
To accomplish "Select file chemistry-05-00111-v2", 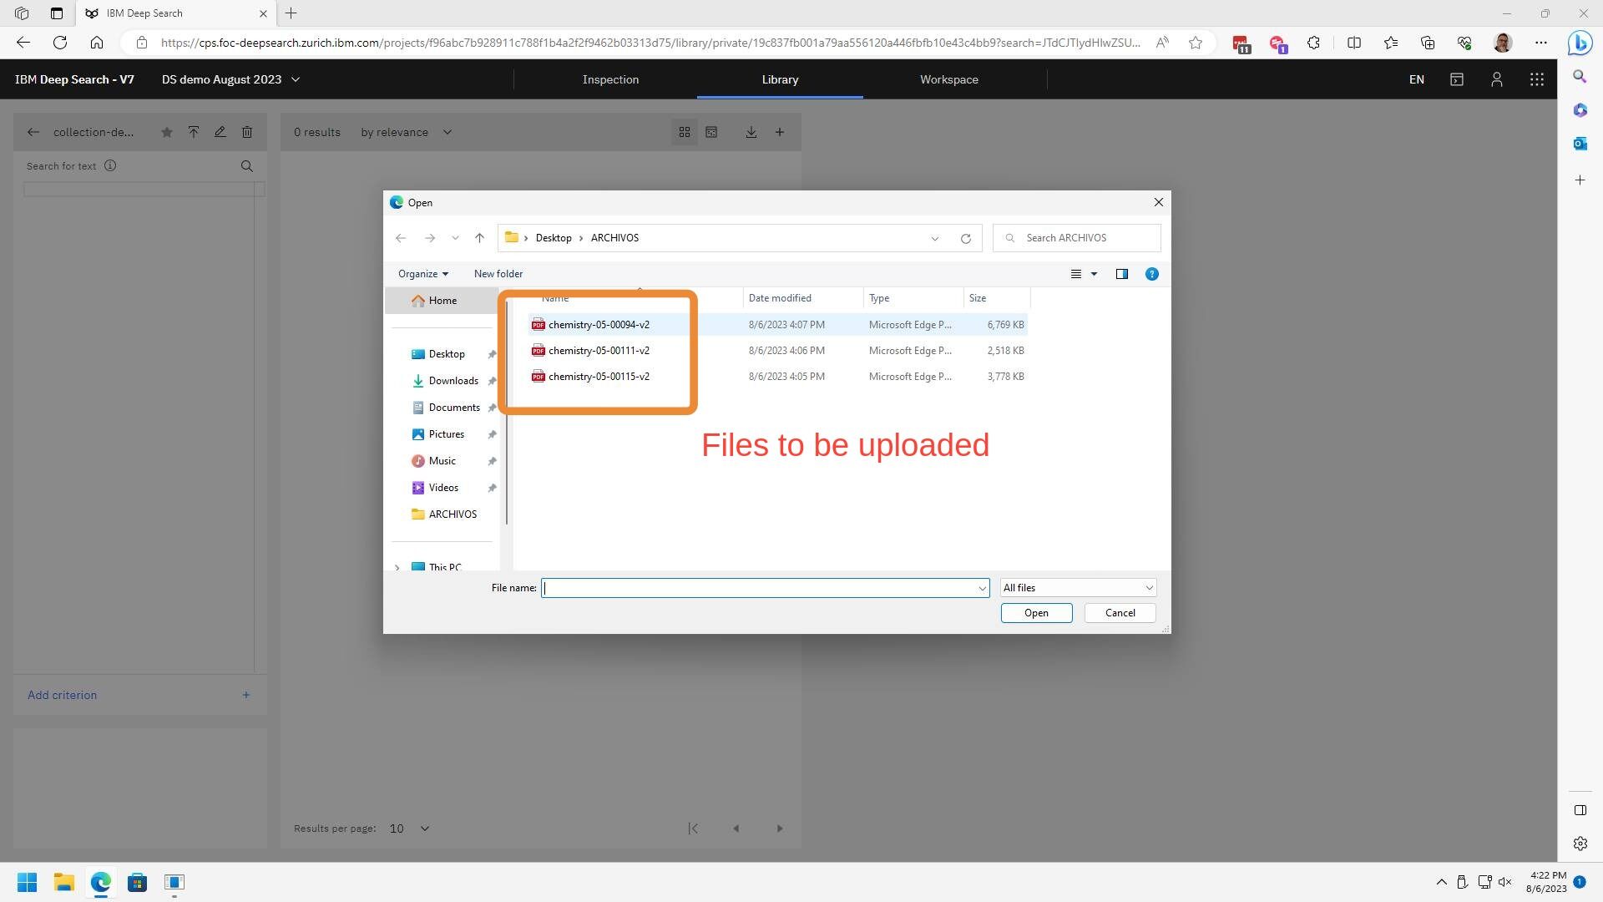I will click(599, 351).
